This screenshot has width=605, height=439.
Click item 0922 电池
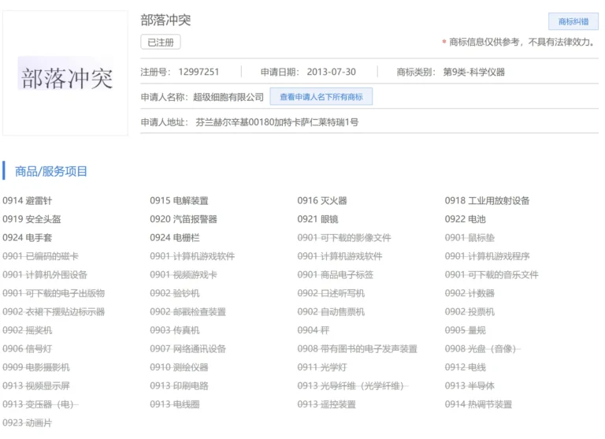pyautogui.click(x=465, y=219)
